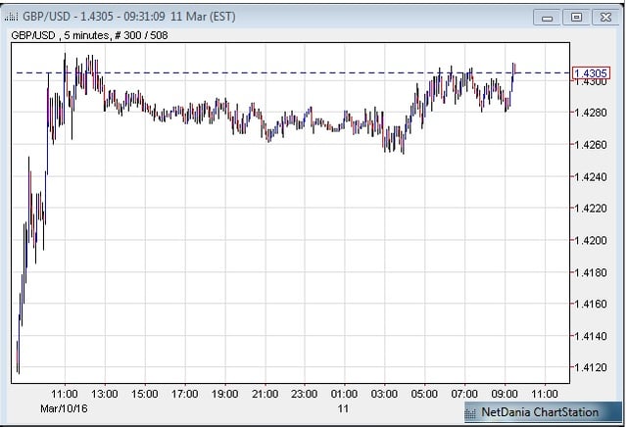This screenshot has height=427, width=627.
Task: Click the 1.4180 label on the price axis
Action: pos(591,272)
